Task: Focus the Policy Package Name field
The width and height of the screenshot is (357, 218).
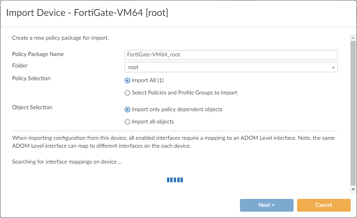Action: click(231, 55)
